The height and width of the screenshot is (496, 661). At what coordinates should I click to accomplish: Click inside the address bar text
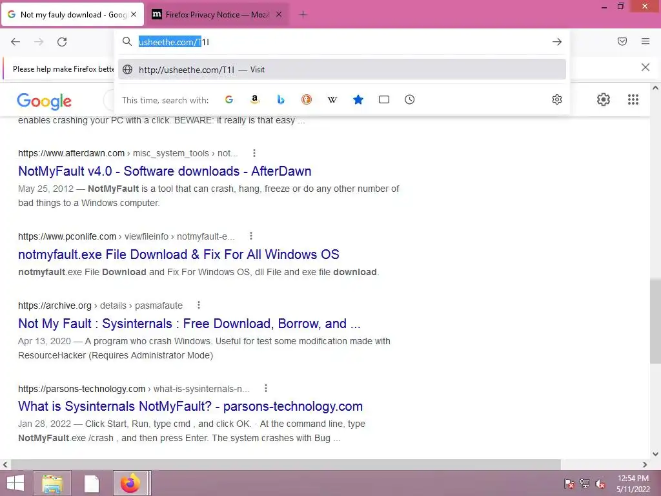(x=174, y=42)
